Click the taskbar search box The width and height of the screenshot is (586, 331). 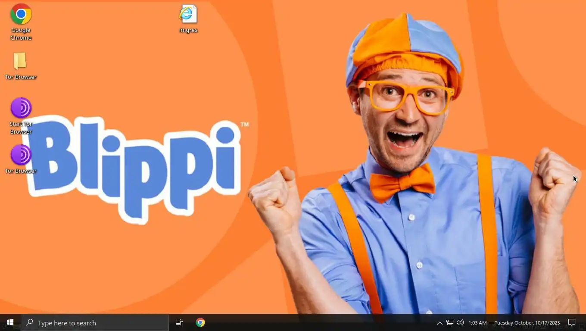pyautogui.click(x=95, y=322)
